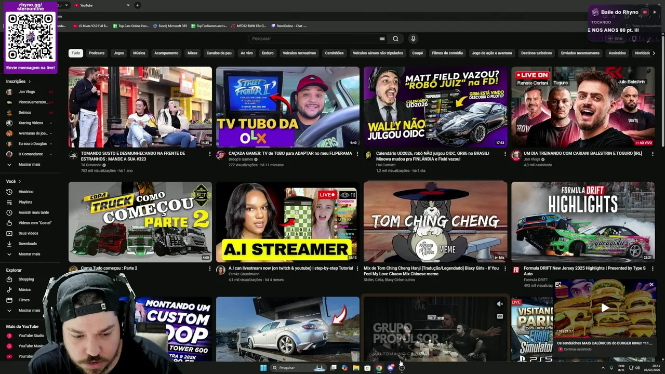Open Downloads in the sidebar

pos(28,244)
